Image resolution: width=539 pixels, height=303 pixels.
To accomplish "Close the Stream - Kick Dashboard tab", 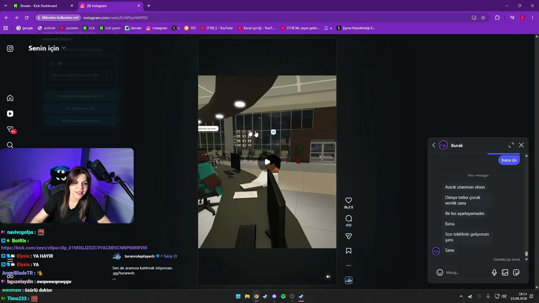I will click(x=72, y=6).
